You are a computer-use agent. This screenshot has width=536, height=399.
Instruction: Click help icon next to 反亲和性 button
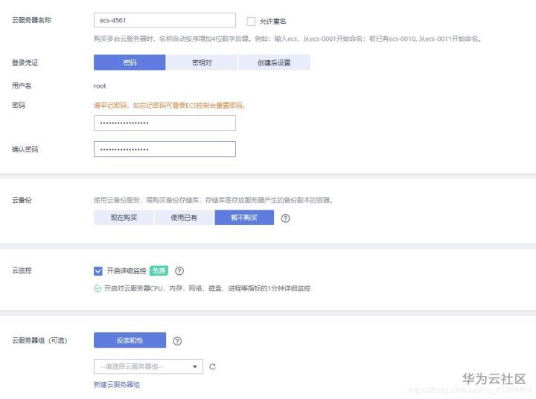coord(177,340)
